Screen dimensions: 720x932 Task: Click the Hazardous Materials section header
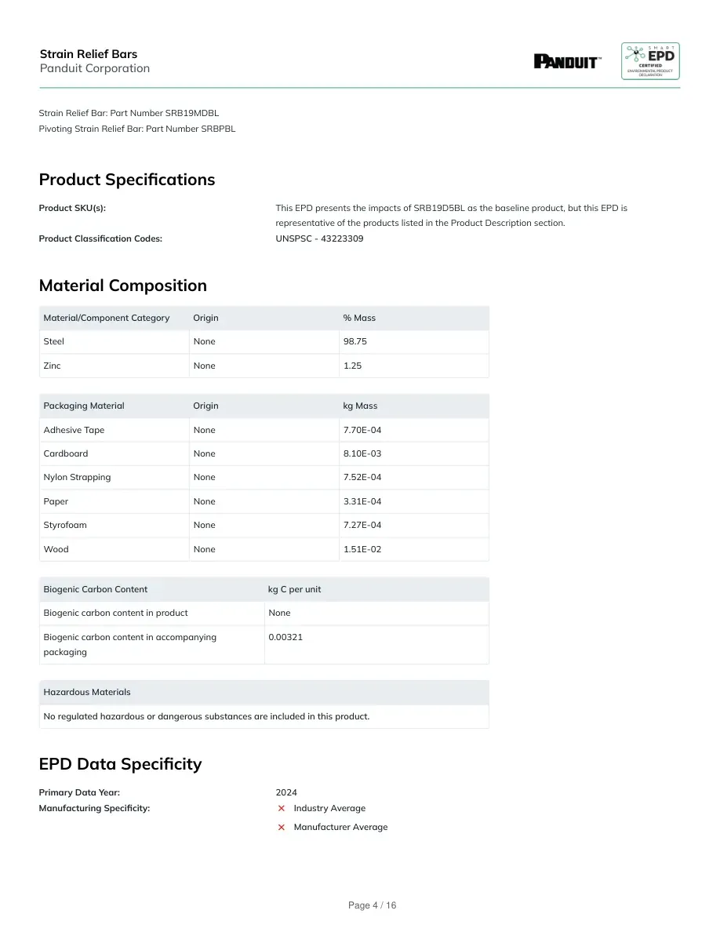87,693
